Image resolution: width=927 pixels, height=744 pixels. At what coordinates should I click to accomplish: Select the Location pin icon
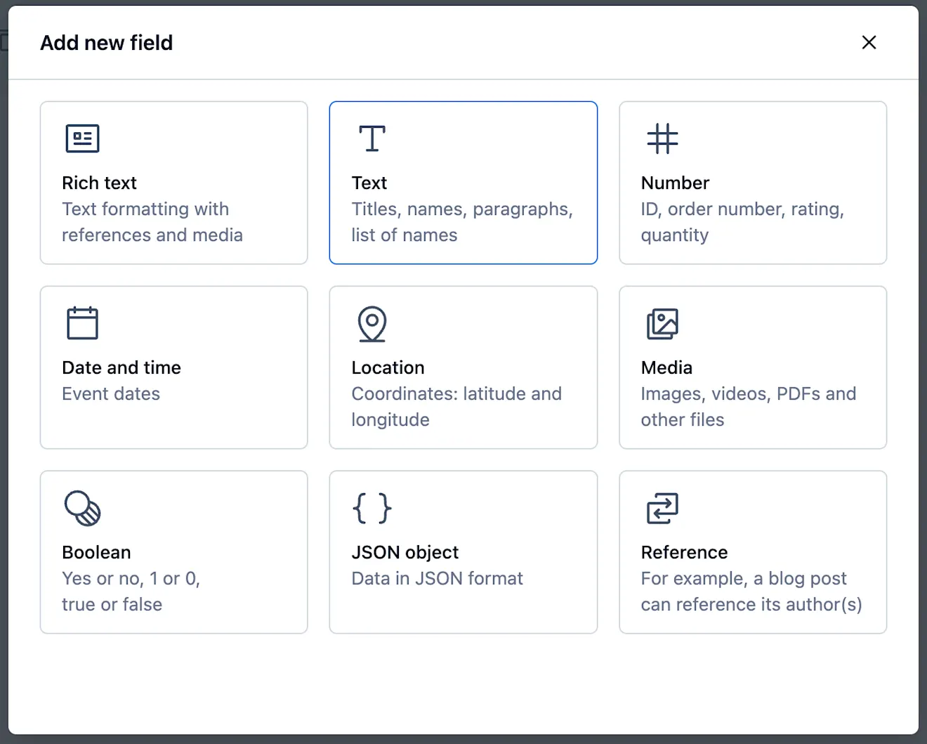[372, 324]
